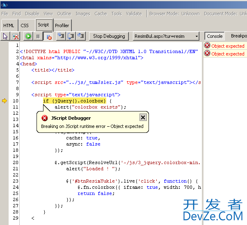Continue execution with green play button
The height and width of the screenshot is (225, 247).
point(28,36)
